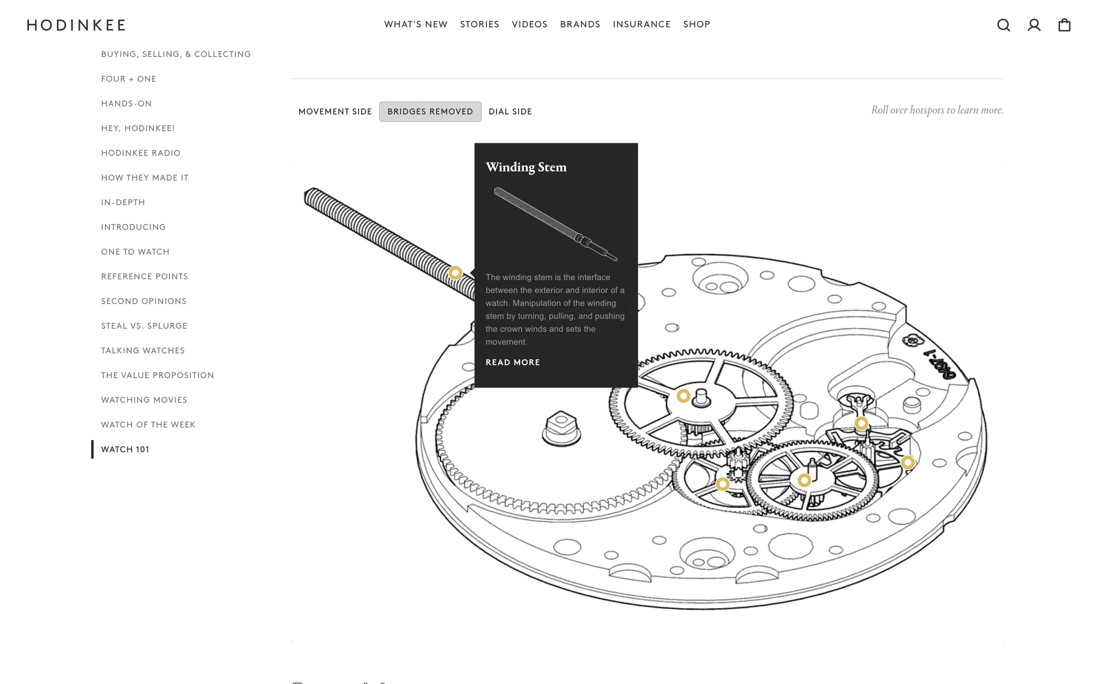Click the rightmost yellow hotspot on the movement
Screen dimensions: 1095x684
tap(908, 462)
